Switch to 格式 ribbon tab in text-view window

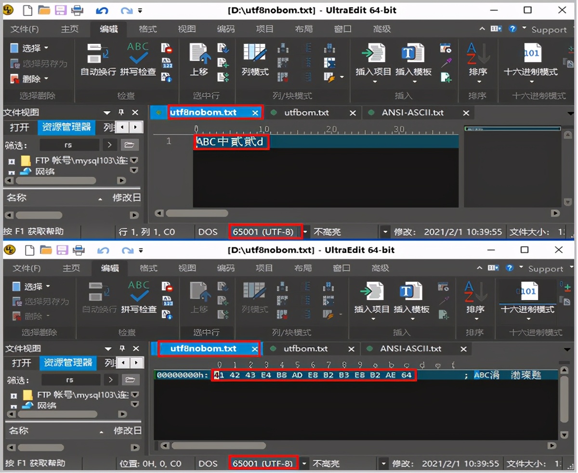coord(148,29)
